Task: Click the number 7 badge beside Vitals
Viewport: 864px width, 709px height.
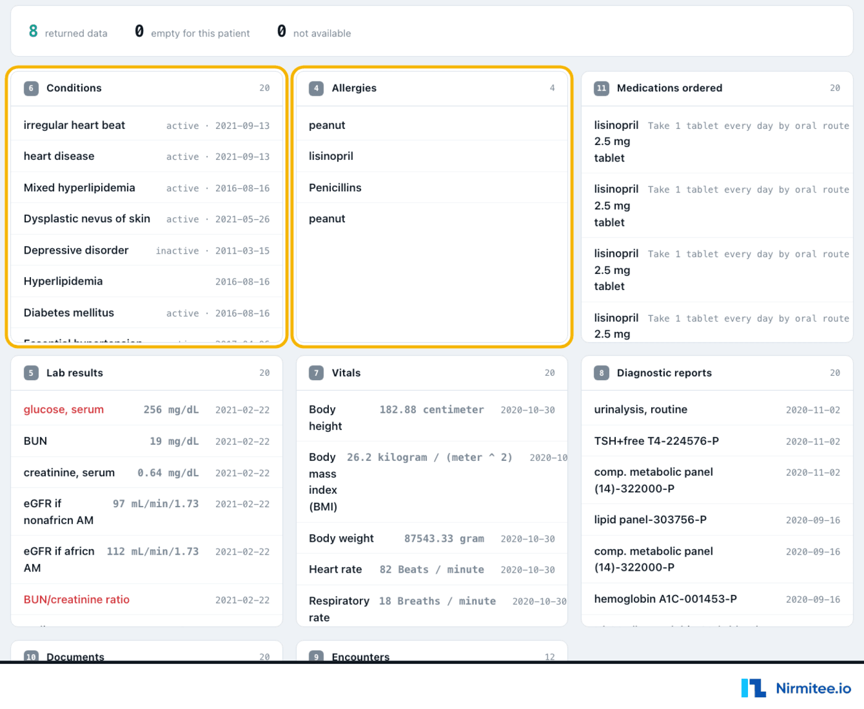Action: (316, 373)
